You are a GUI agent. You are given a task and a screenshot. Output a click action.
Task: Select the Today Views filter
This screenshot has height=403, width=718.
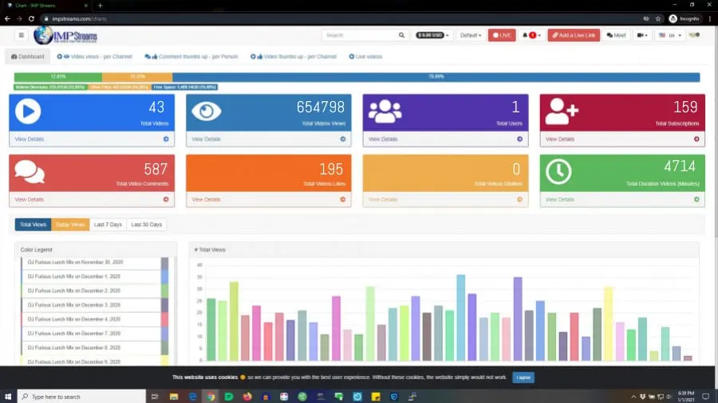pyautogui.click(x=70, y=225)
